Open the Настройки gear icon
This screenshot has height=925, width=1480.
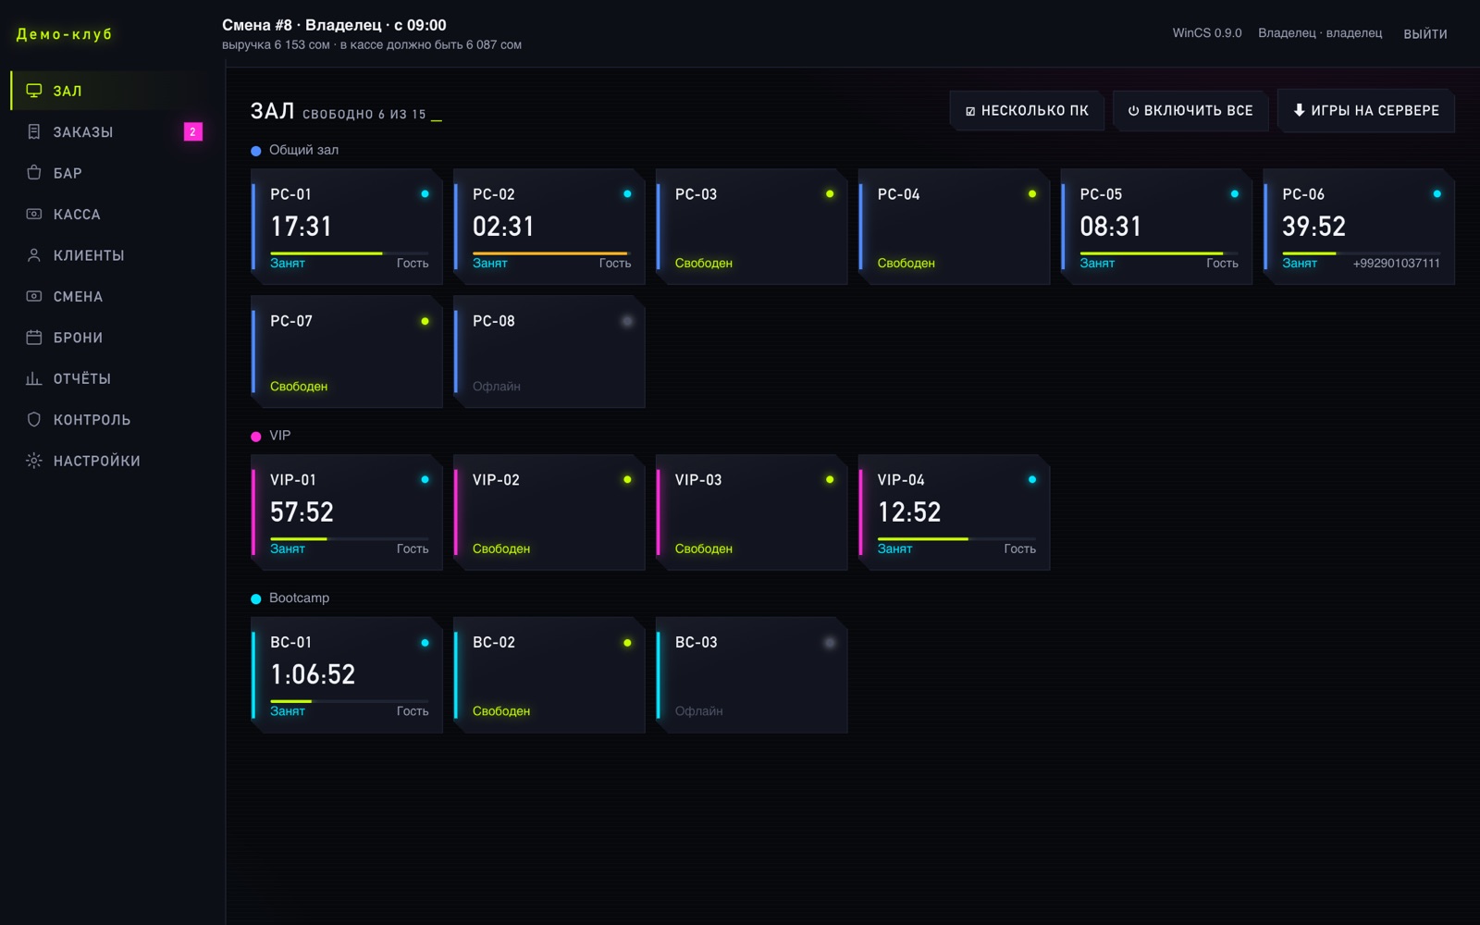[x=34, y=461]
